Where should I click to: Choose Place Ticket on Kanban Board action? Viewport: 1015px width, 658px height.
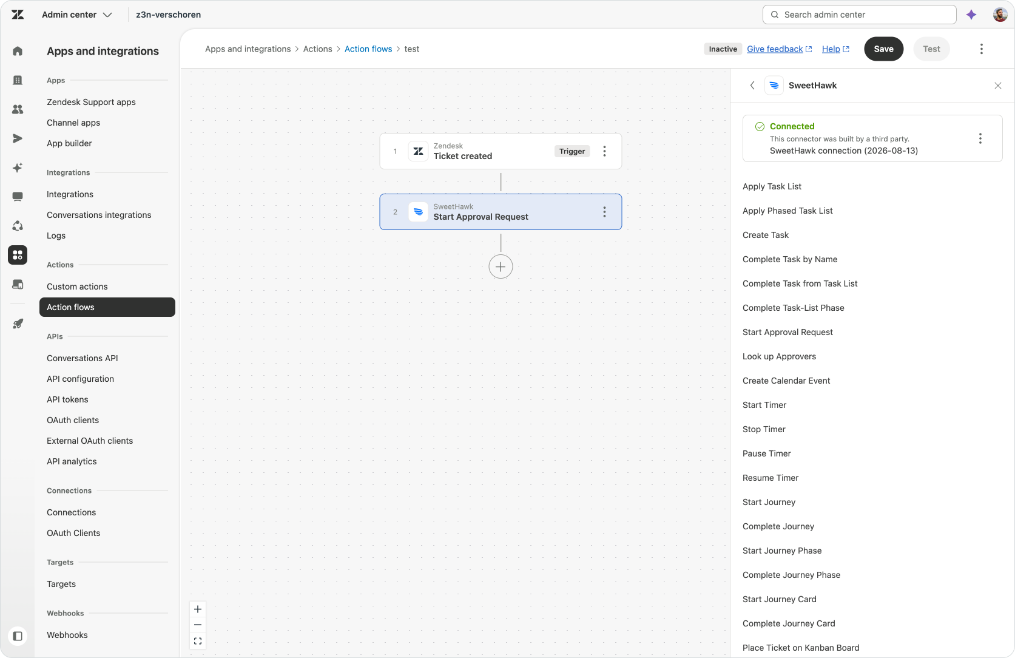[x=801, y=648]
